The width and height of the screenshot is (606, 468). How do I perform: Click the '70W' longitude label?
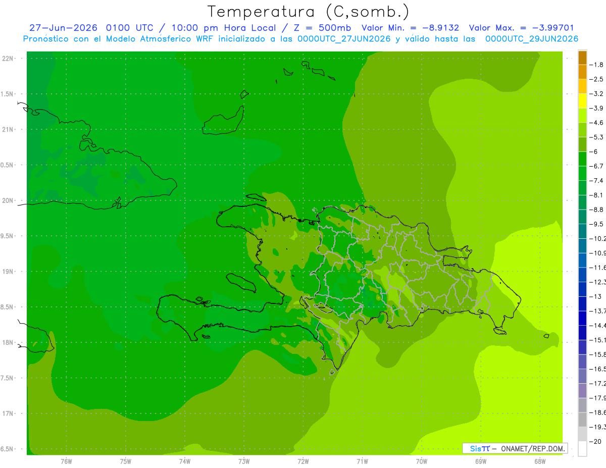(422, 461)
